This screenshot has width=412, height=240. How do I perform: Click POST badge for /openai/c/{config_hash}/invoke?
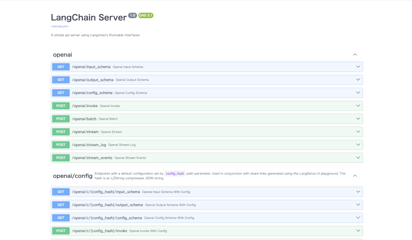click(x=61, y=231)
